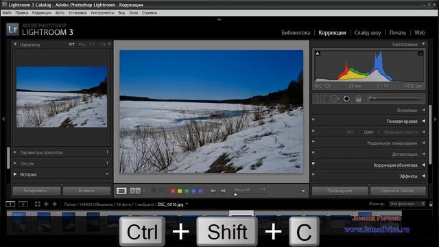Set navigator zoom to FIT
This screenshot has width=439, height=247.
(x=72, y=44)
